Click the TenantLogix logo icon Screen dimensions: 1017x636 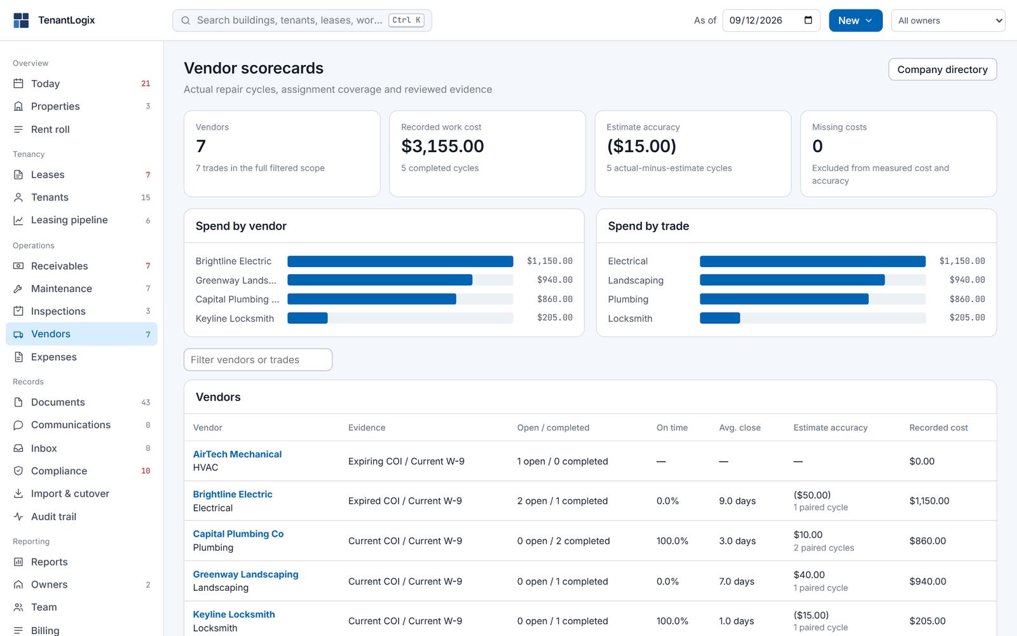point(21,20)
